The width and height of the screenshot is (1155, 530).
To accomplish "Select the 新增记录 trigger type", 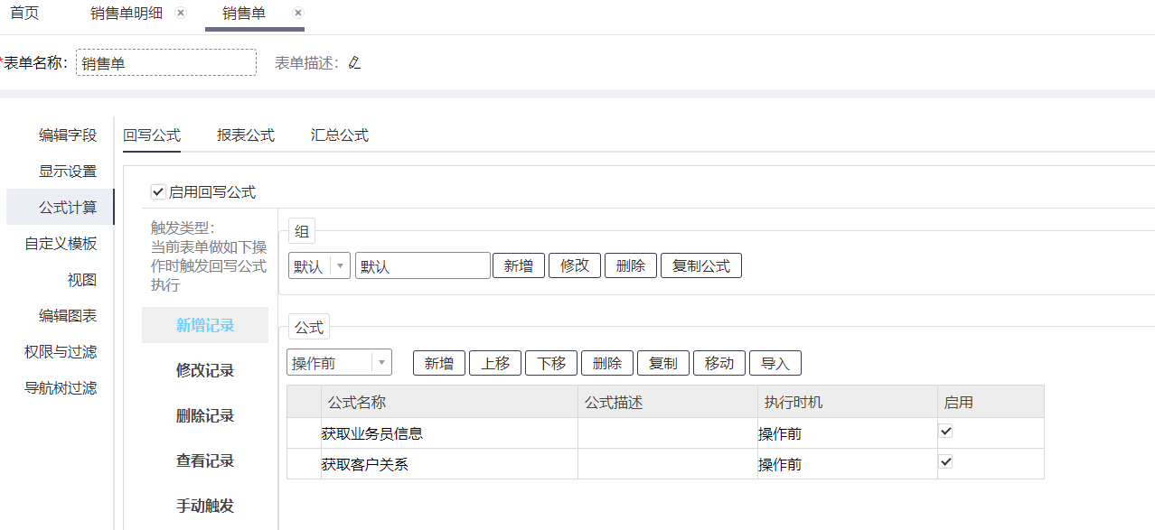I will (205, 325).
